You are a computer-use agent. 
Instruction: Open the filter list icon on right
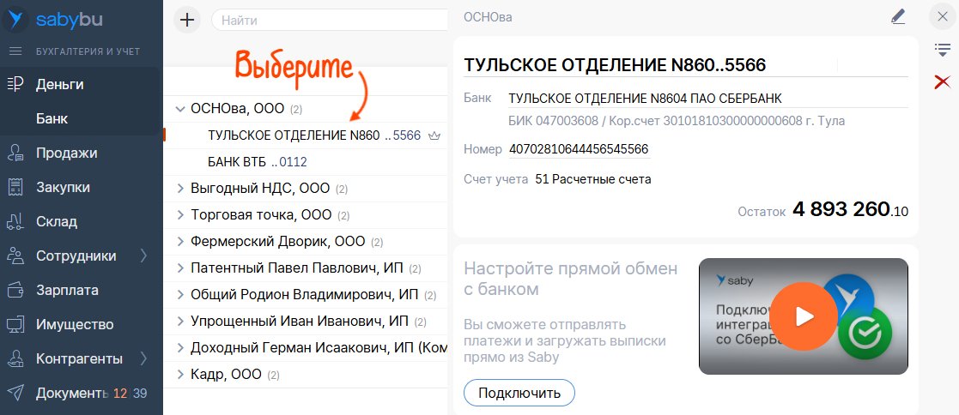942,51
